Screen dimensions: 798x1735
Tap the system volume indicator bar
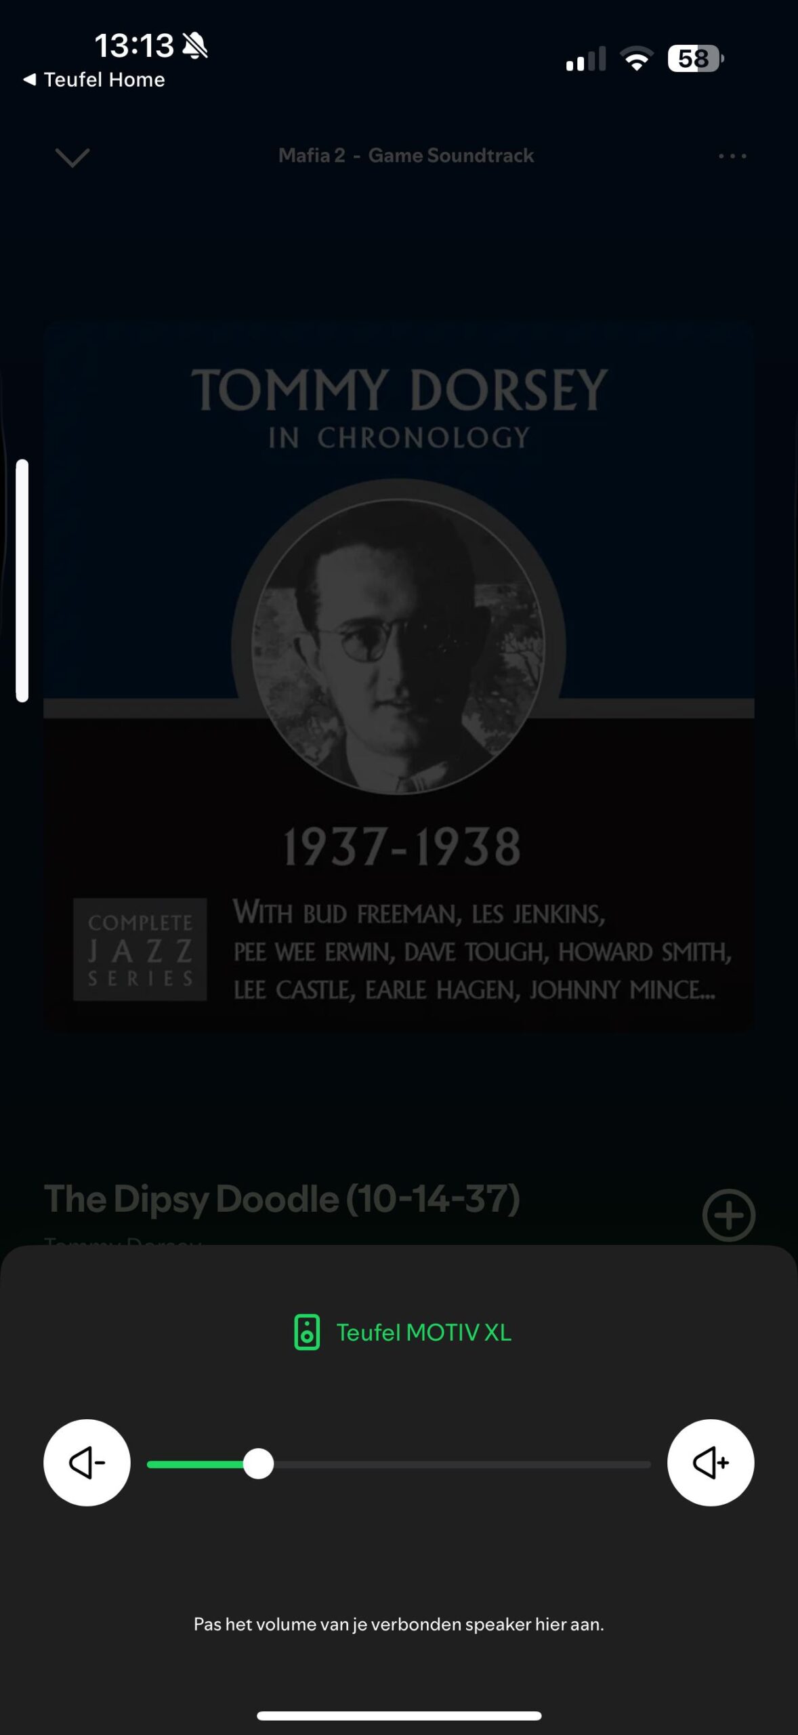(x=22, y=581)
